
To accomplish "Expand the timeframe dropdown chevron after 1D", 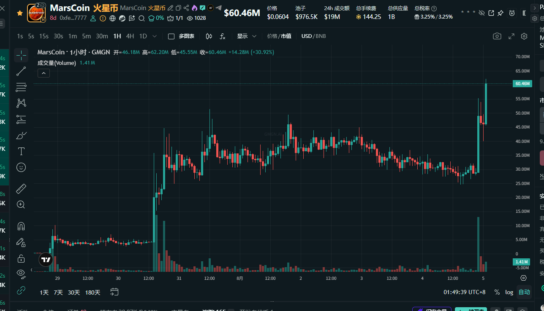I will click(x=155, y=36).
